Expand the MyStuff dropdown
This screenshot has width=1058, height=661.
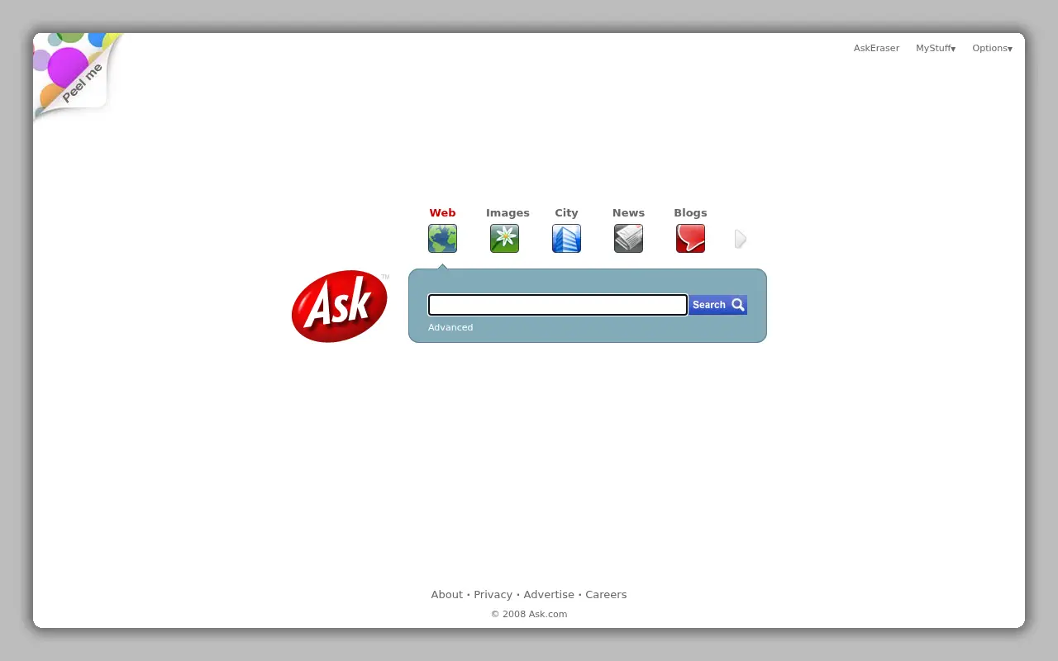[936, 48]
